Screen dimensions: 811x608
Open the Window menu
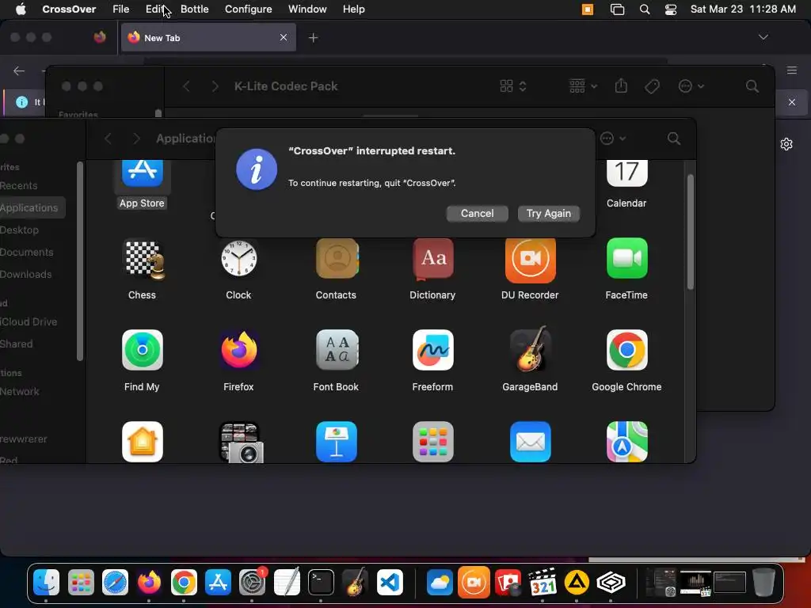307,9
